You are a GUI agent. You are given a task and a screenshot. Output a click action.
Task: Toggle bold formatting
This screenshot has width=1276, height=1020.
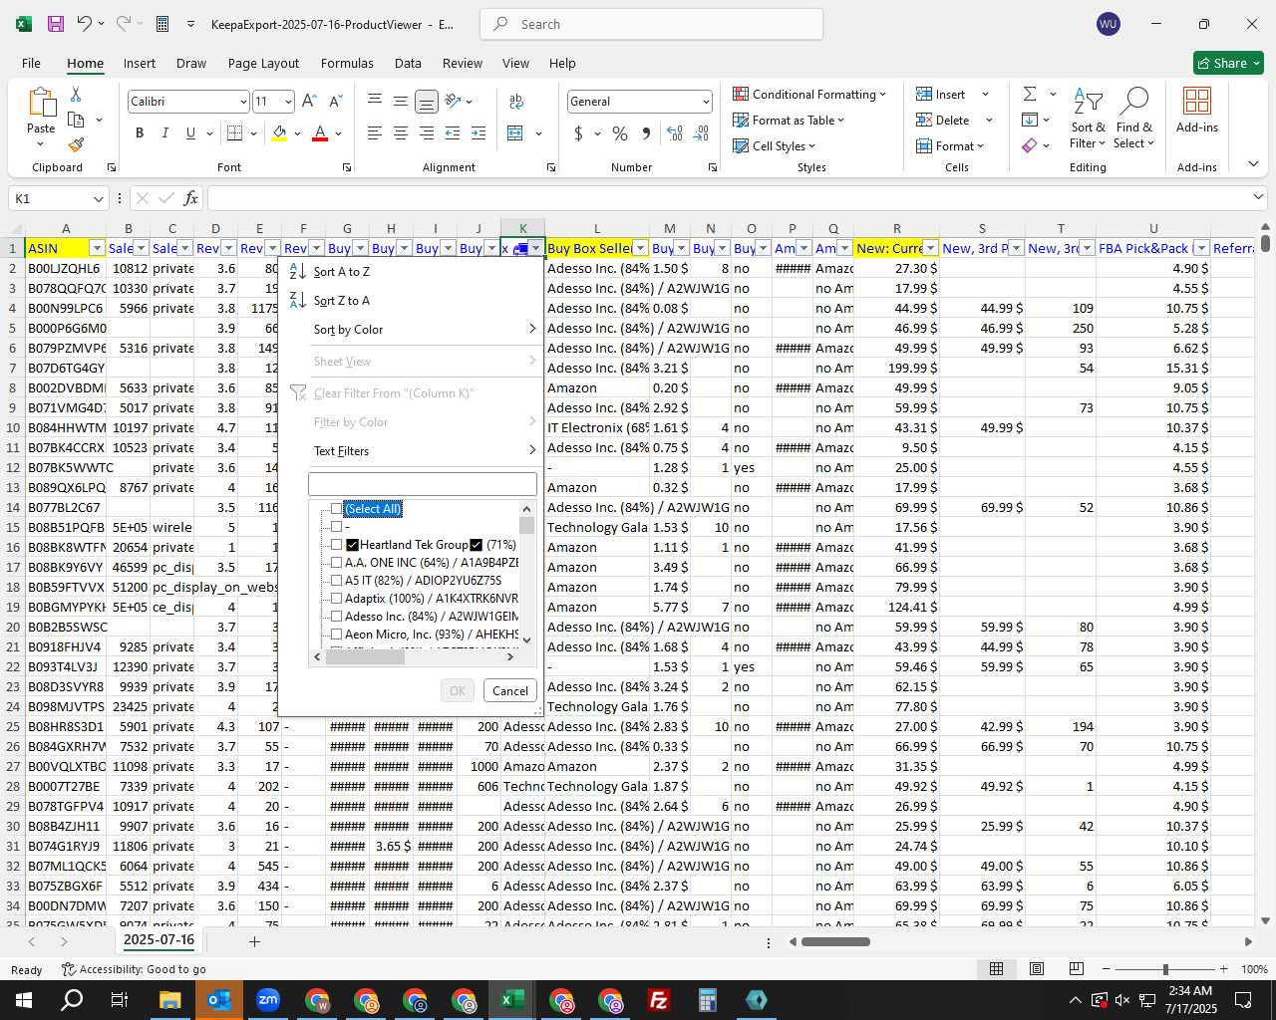point(140,132)
